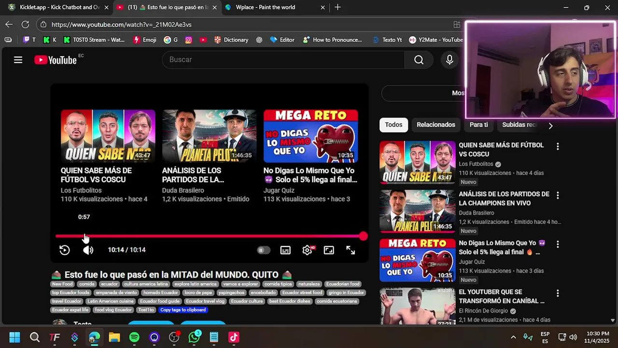
Task: Open sidebar title EL YOUTUBER QUE SE TRANSFORMÓ EN CANÍBAL
Action: click(x=502, y=296)
